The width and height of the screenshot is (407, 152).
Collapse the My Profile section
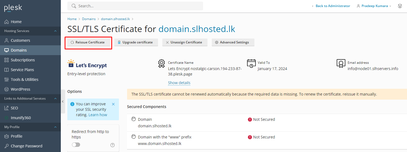55,127
